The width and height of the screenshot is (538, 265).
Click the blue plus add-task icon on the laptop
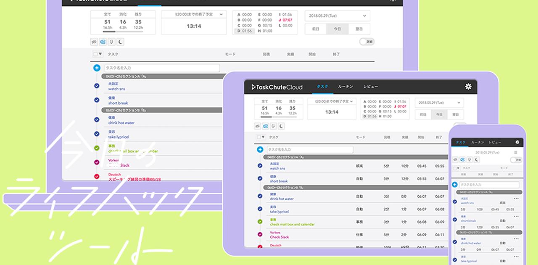click(97, 68)
